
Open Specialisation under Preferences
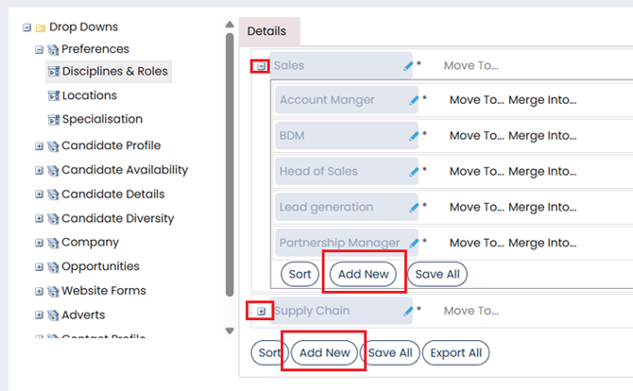tap(102, 120)
